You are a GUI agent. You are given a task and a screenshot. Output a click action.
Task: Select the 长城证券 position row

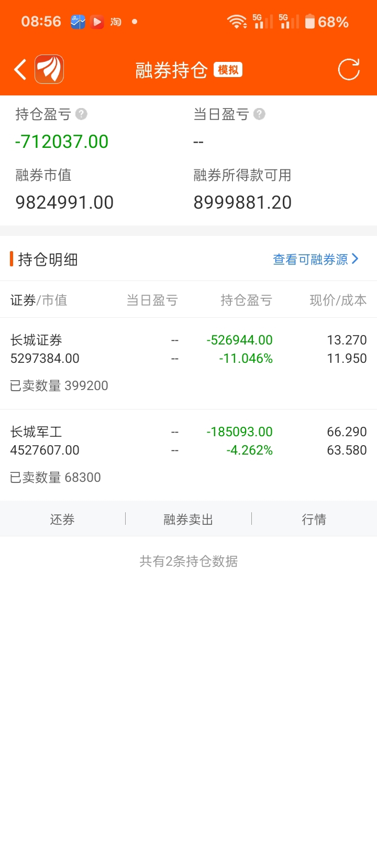click(x=188, y=363)
